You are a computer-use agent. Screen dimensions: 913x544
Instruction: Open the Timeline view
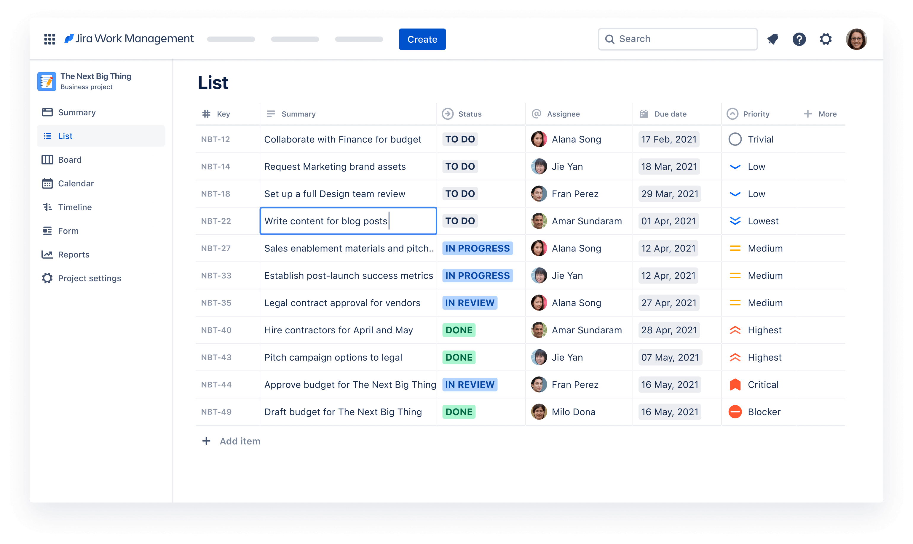[76, 207]
